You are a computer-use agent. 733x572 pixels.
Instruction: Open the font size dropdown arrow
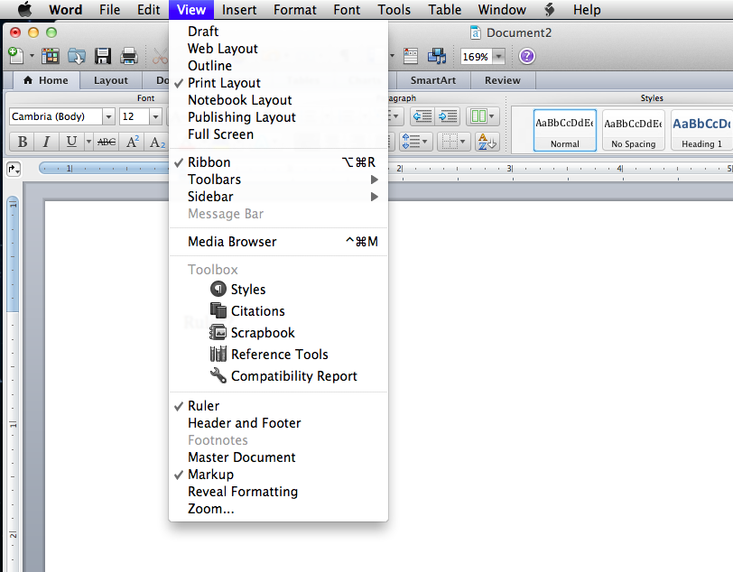point(155,116)
